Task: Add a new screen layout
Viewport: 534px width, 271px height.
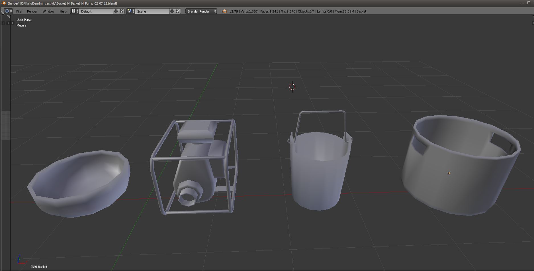Action: pyautogui.click(x=116, y=11)
